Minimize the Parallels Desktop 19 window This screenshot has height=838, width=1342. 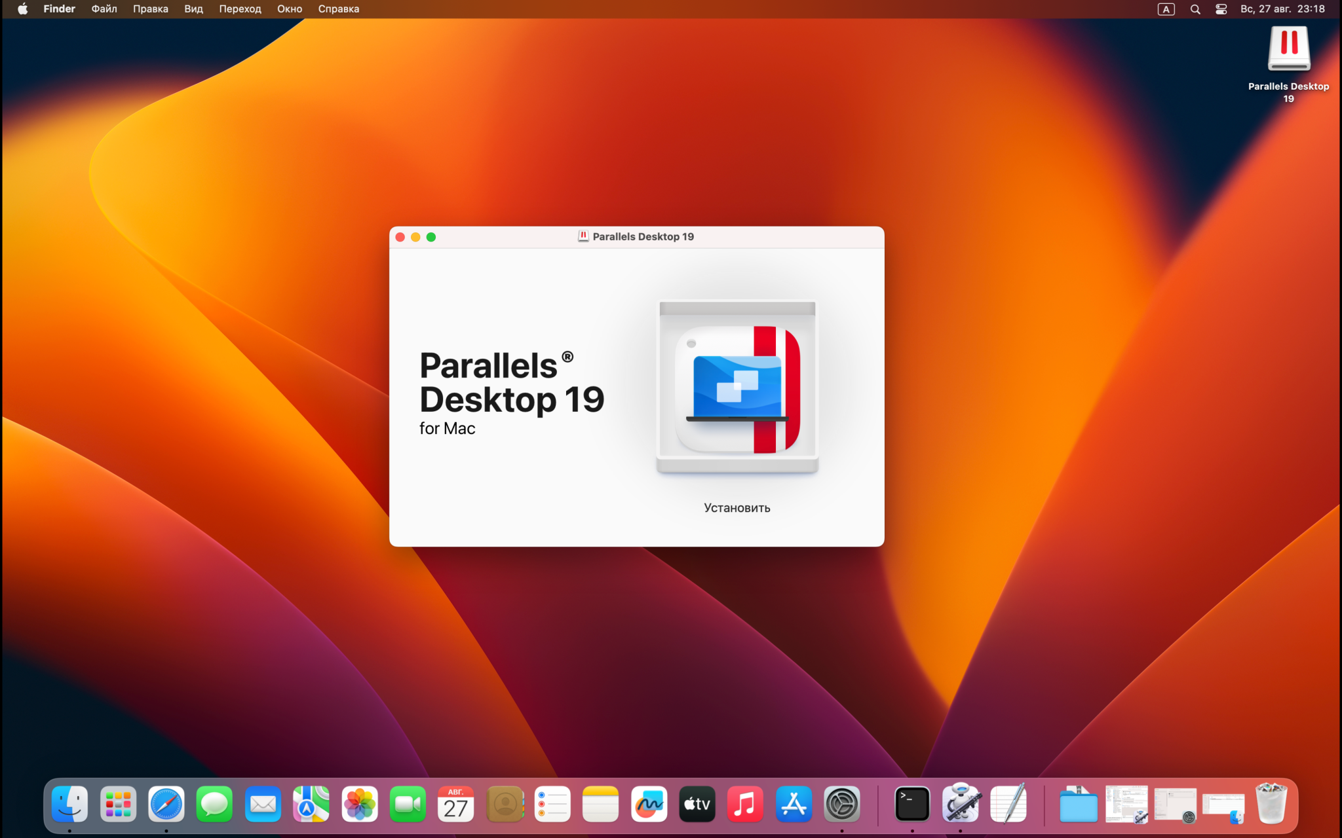(415, 237)
